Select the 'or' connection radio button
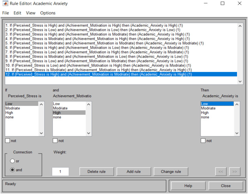Screen dimensions: 248x194 pos(12,161)
